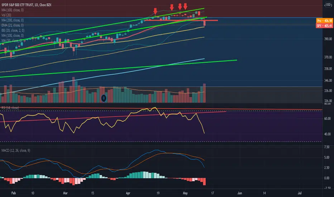This screenshot has width=334, height=197.
Task: Click the RSI 60.00 scale value
Action: click(328, 119)
